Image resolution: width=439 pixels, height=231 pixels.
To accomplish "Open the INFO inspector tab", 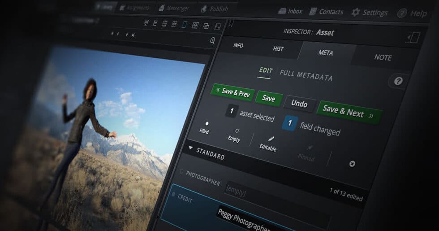I will click(238, 45).
